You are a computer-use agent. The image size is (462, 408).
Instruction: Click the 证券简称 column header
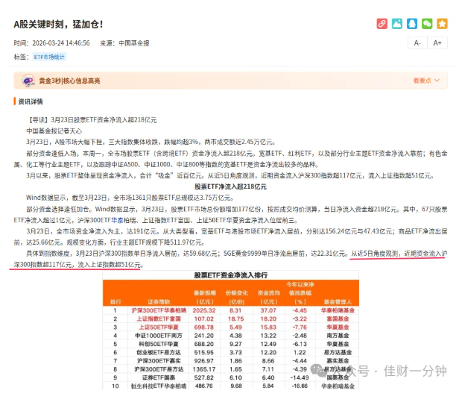click(159, 302)
